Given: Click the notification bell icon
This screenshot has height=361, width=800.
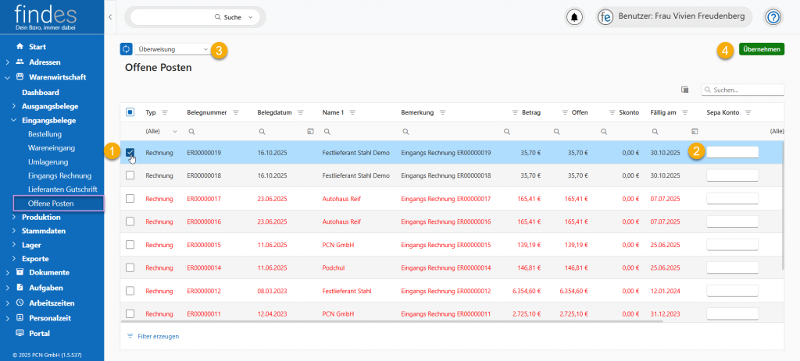Looking at the screenshot, I should click(575, 17).
